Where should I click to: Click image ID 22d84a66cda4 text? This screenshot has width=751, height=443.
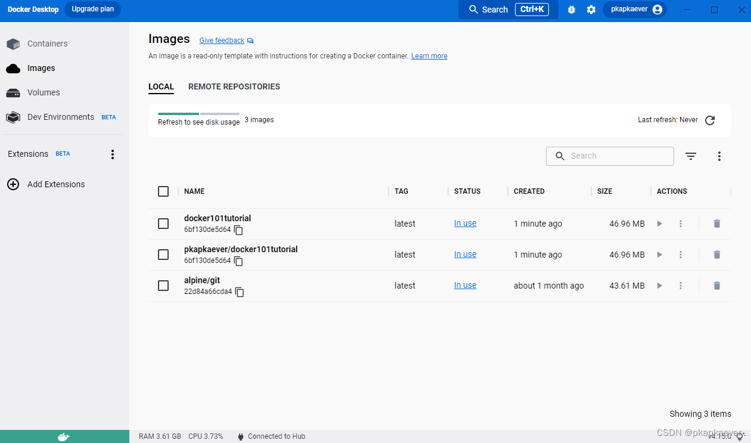click(x=208, y=292)
